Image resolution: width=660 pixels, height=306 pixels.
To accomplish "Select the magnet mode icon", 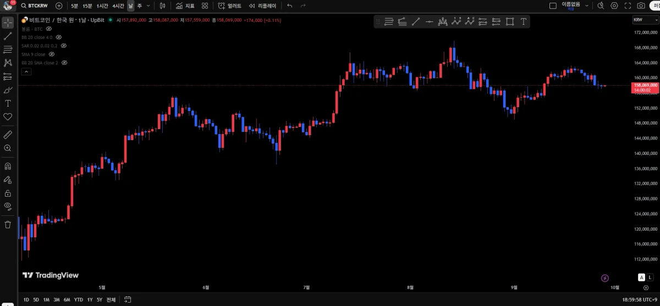I will [8, 166].
